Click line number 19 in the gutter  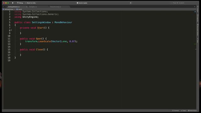[x=9, y=60]
